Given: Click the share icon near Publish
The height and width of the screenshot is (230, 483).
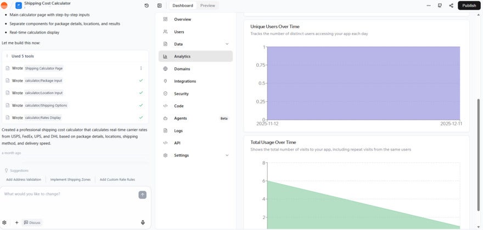Looking at the screenshot, I should point(451,5).
